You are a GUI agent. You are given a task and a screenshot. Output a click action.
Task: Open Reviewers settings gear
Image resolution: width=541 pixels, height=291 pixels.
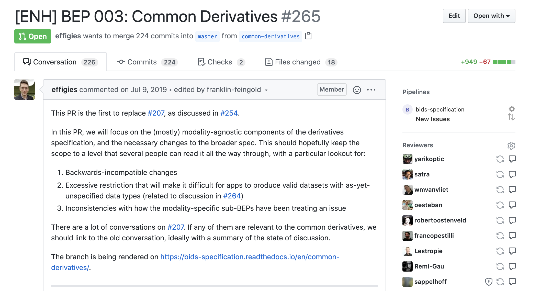pyautogui.click(x=511, y=145)
